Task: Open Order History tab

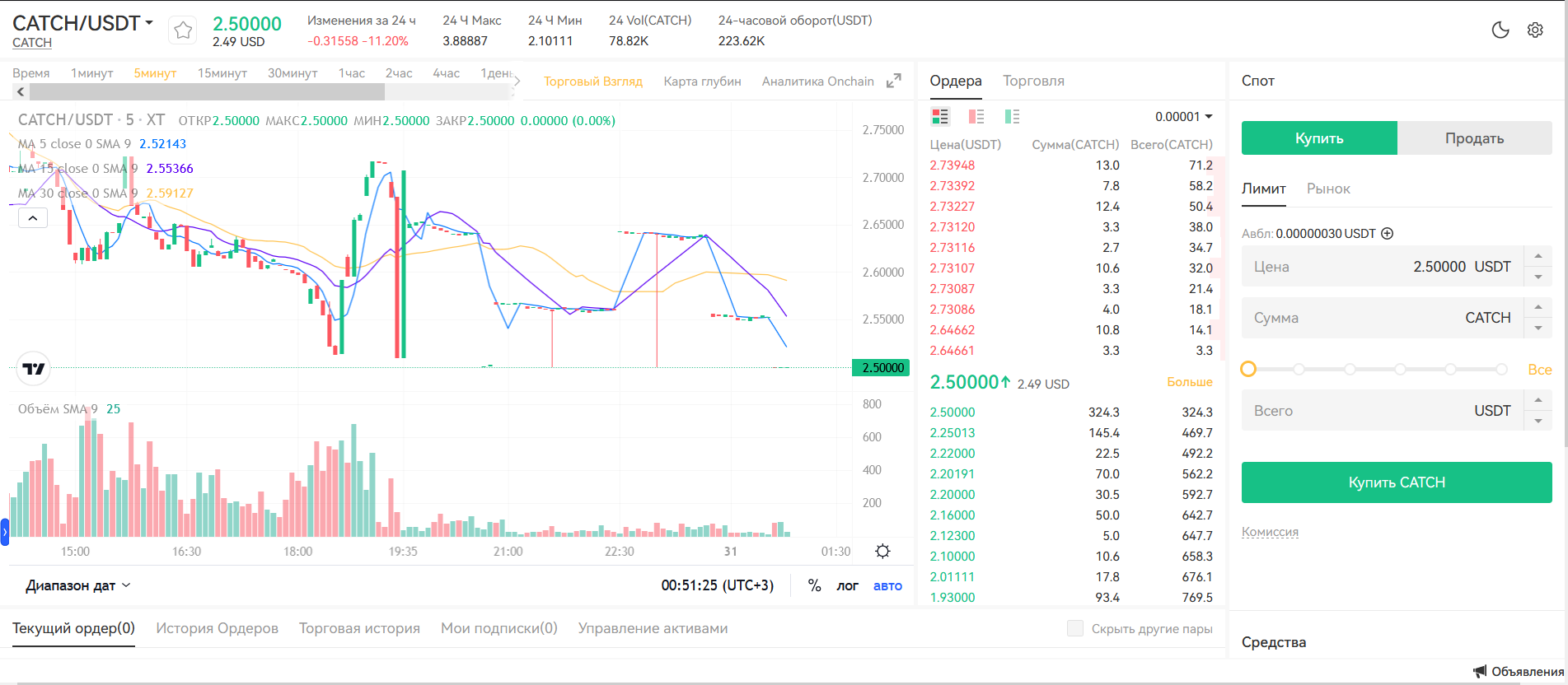Action: click(217, 628)
